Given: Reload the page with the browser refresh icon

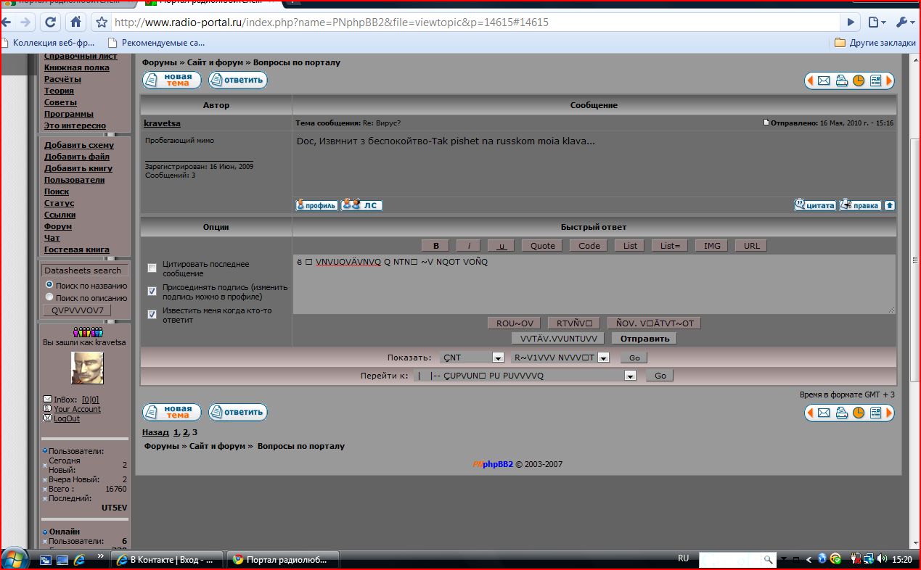Looking at the screenshot, I should click(50, 22).
